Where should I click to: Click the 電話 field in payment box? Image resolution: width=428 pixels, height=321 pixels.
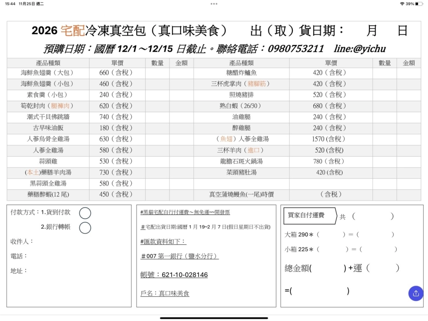tap(68, 256)
